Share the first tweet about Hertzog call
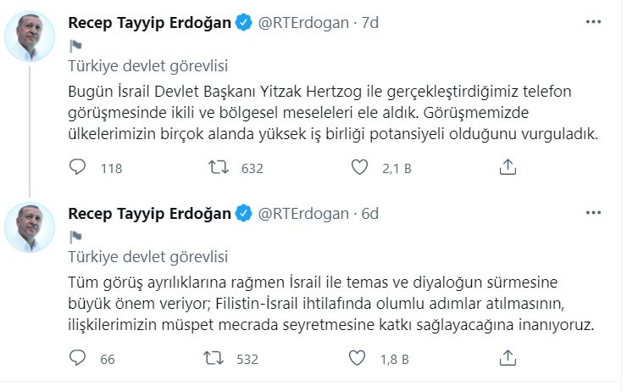627x392 pixels. click(508, 168)
